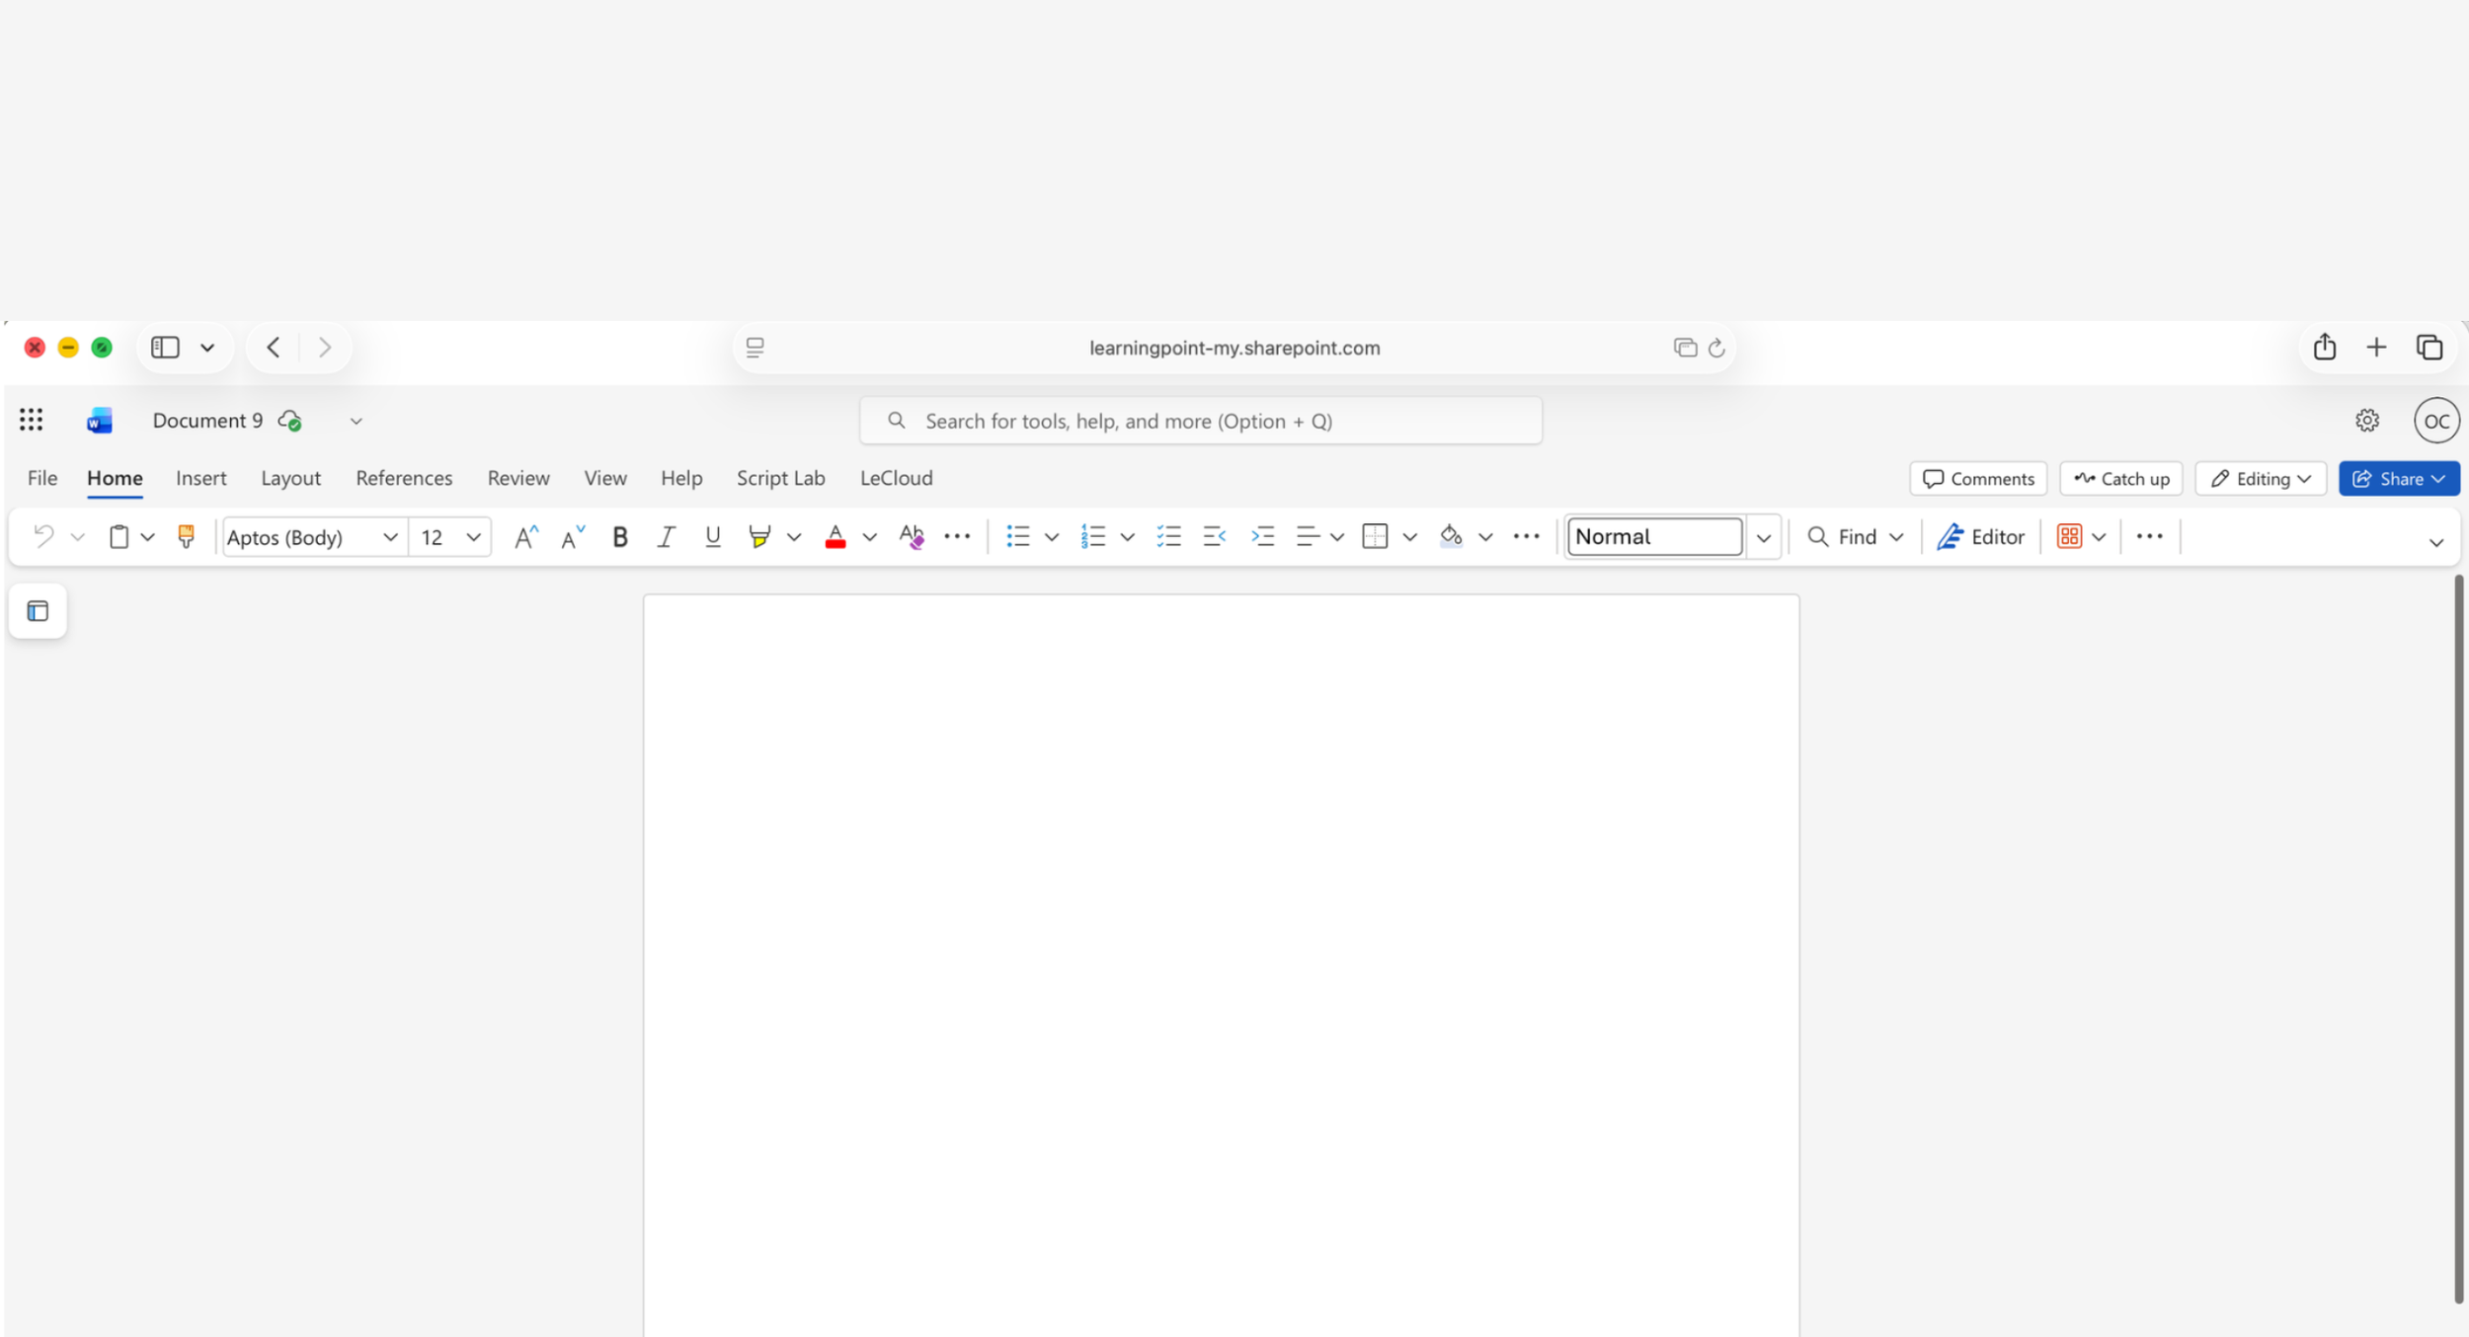Expand the font size 12 dropdown
Screen dimensions: 2469x1337
click(474, 537)
